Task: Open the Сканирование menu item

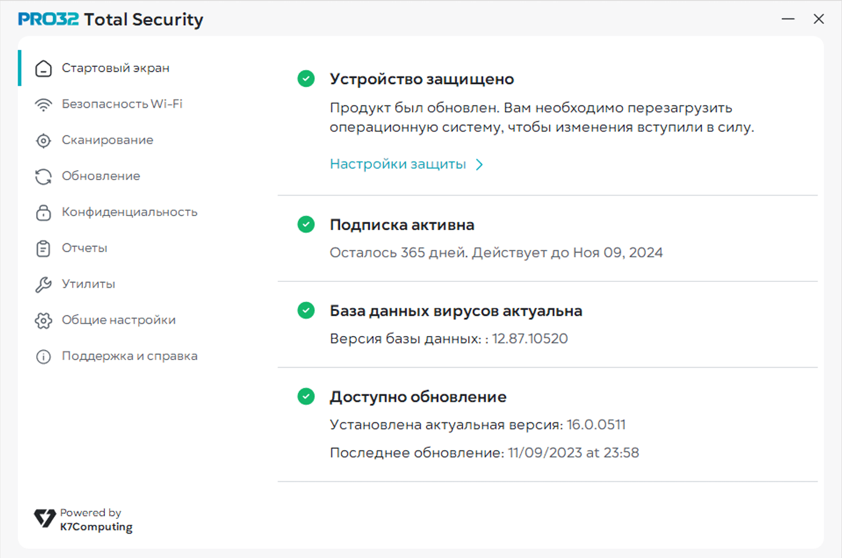Action: pyautogui.click(x=107, y=140)
